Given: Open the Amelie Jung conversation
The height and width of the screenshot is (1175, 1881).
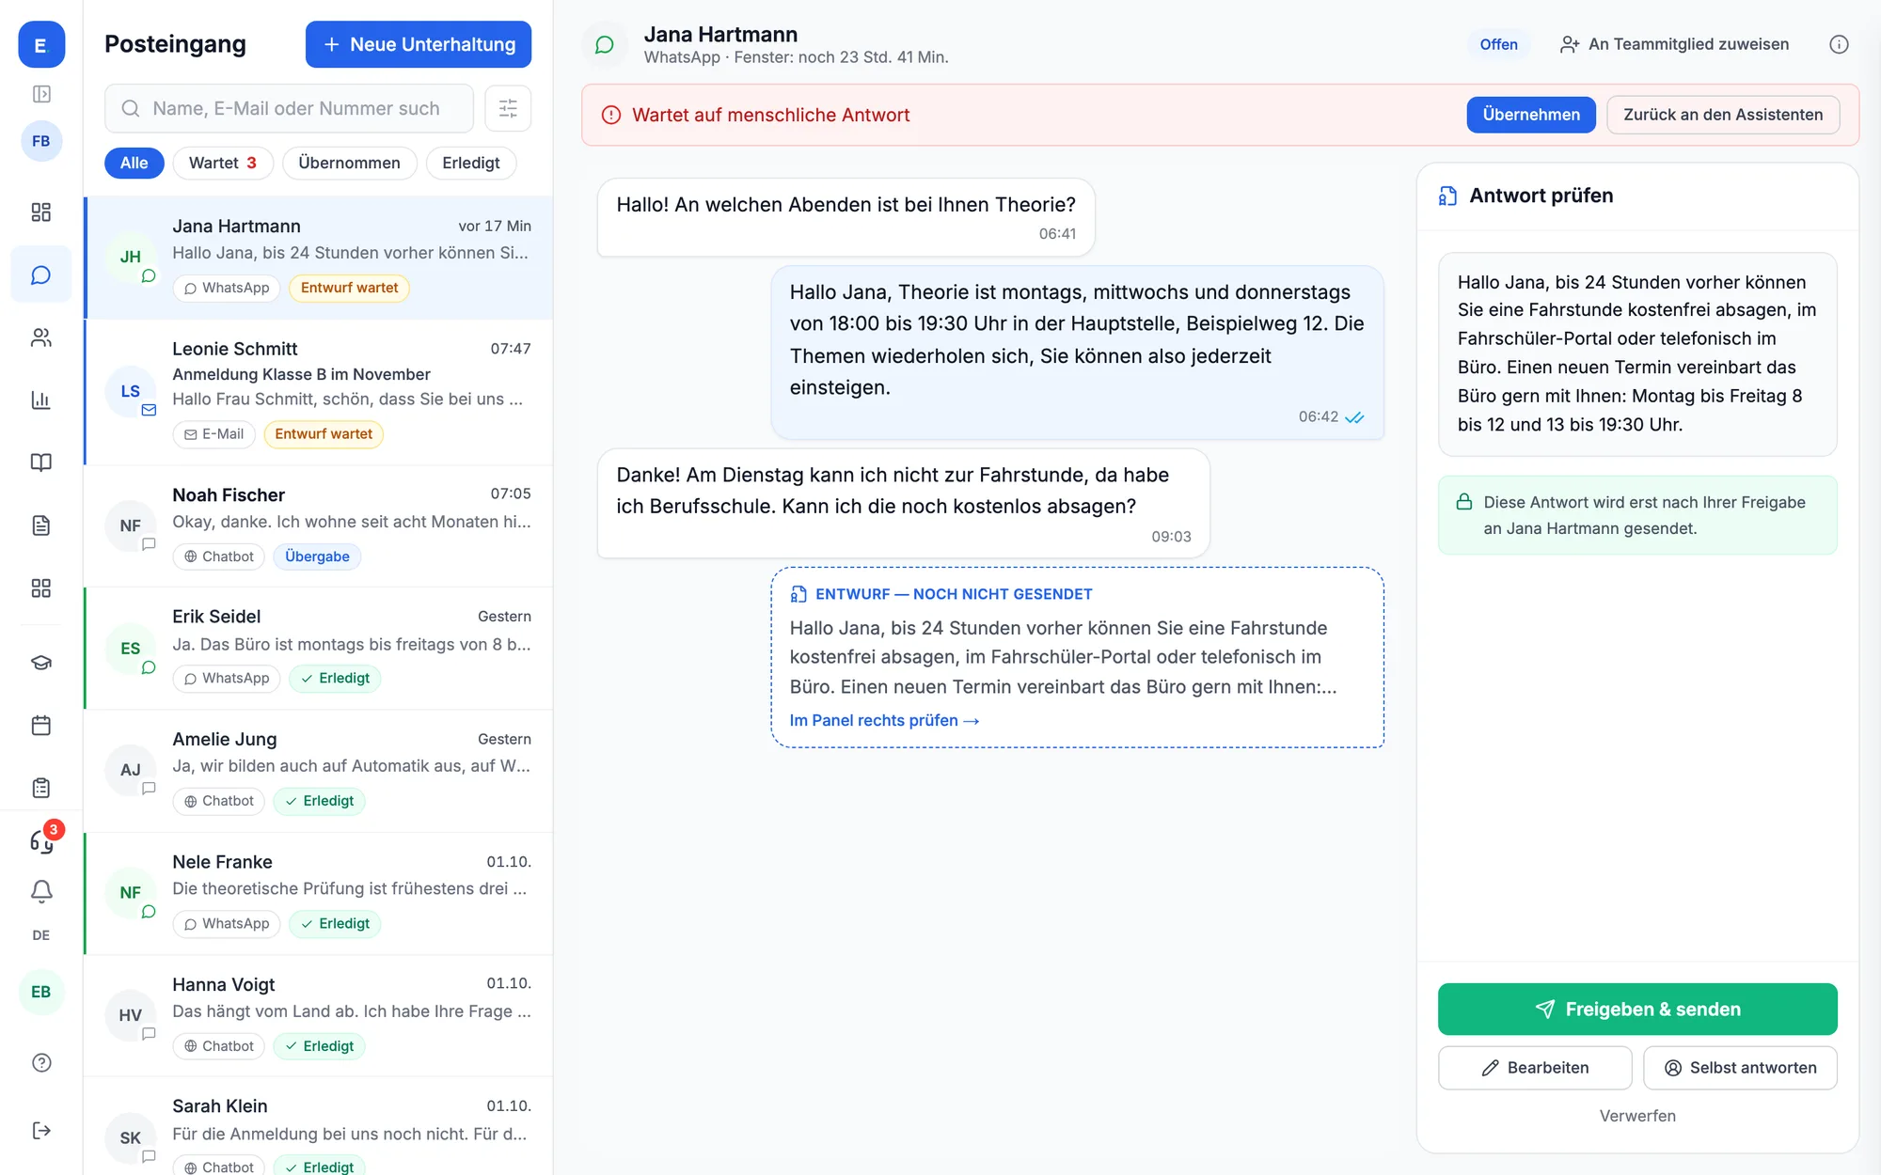Looking at the screenshot, I should 319,771.
